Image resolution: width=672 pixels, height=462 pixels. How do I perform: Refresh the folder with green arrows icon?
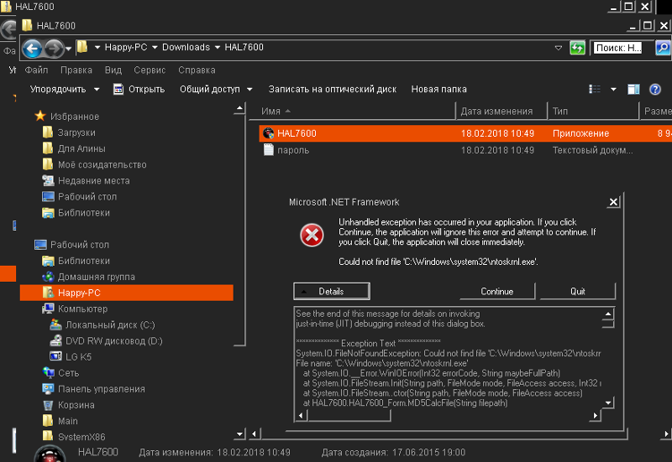click(x=577, y=48)
